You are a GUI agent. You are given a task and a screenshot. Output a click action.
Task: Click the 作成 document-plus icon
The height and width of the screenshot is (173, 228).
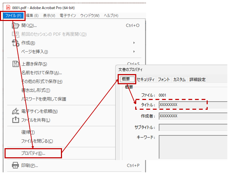15,43
